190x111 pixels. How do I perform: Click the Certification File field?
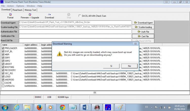click(75, 36)
